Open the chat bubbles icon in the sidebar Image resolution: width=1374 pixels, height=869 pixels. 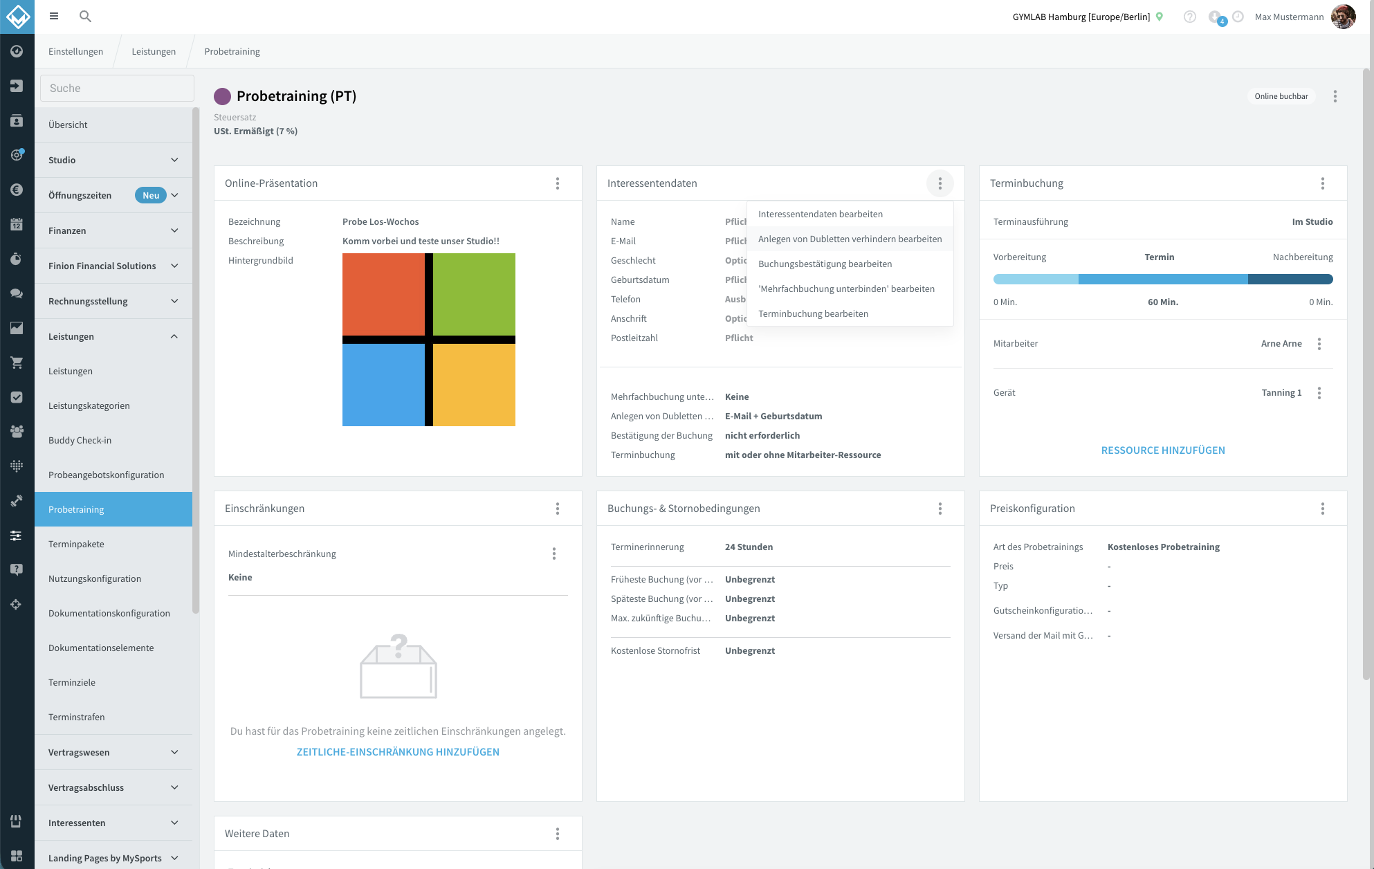click(16, 293)
